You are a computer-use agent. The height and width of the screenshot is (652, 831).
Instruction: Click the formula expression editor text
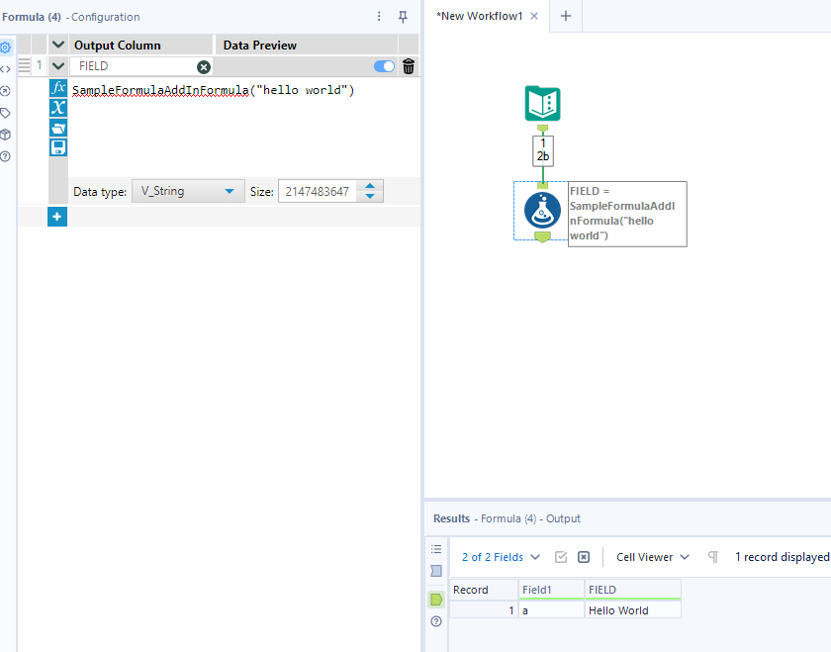click(213, 90)
